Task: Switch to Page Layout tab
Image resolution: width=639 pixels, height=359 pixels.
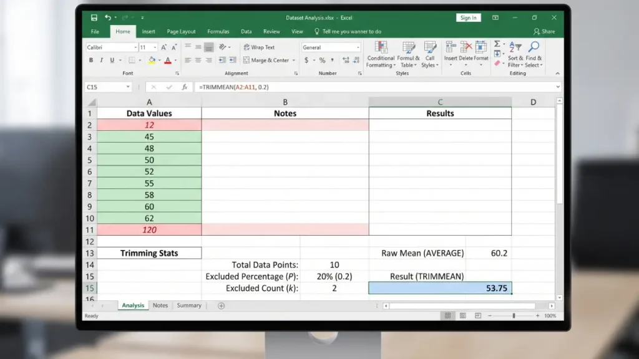Action: [x=181, y=31]
